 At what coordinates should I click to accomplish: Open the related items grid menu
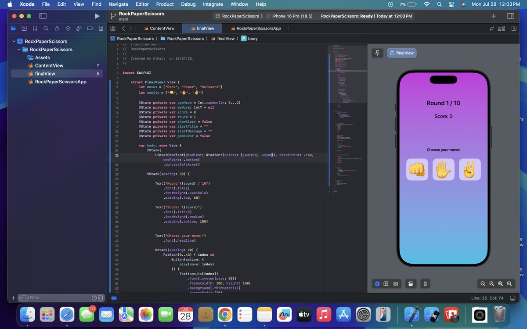point(113,28)
